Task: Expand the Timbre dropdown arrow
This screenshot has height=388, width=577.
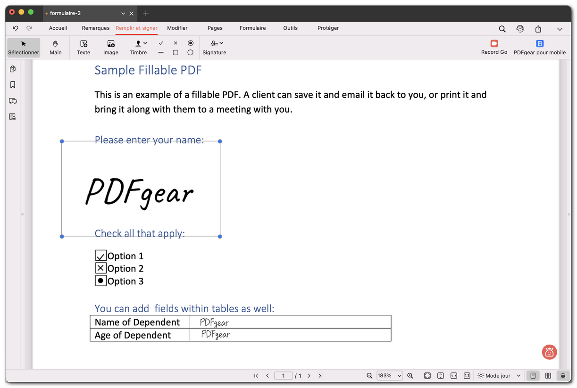Action: tap(146, 43)
